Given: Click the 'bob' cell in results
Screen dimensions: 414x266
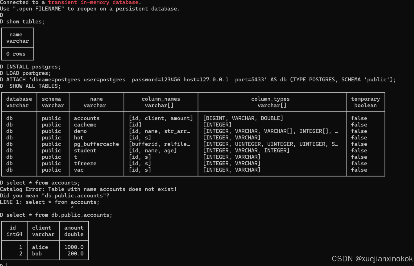Looking at the screenshot, I should click(37, 254).
